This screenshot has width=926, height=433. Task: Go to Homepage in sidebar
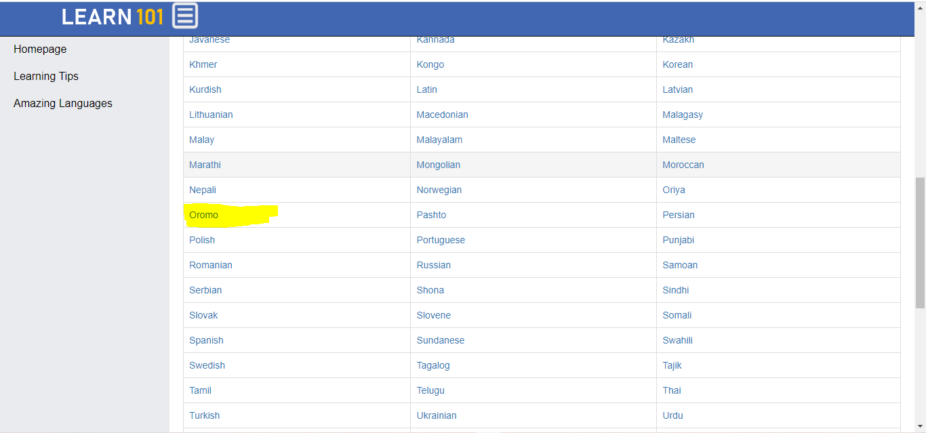click(40, 49)
